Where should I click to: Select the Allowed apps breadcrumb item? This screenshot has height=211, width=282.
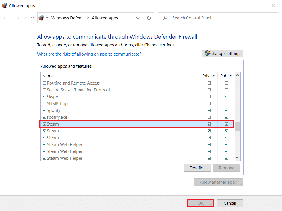[x=105, y=18]
